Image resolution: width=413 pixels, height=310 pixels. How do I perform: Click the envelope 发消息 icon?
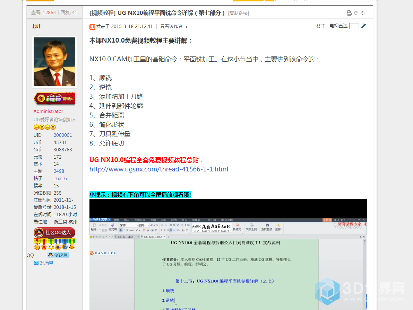pyautogui.click(x=36, y=263)
